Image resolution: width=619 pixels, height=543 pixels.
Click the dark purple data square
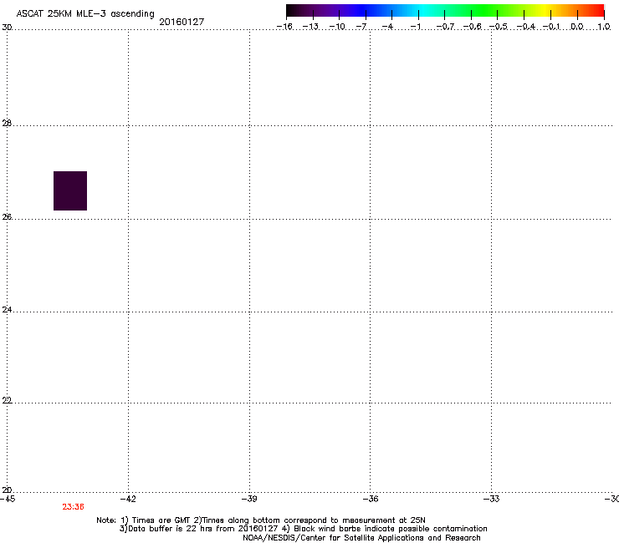pos(70,190)
